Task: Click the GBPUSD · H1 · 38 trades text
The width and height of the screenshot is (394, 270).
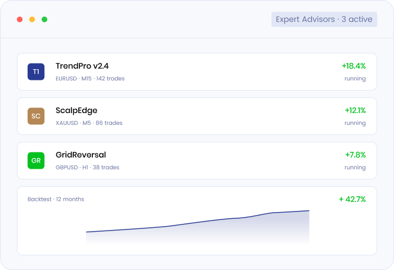Action: coord(87,167)
